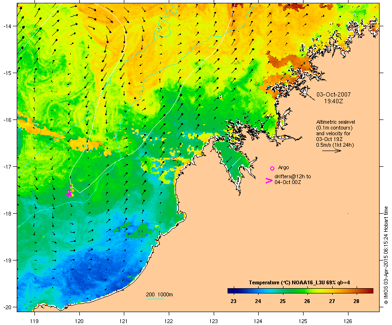The image size is (392, 325).
Task: Click the '04-Oct 00Z' legend text
Action: [x=288, y=182]
